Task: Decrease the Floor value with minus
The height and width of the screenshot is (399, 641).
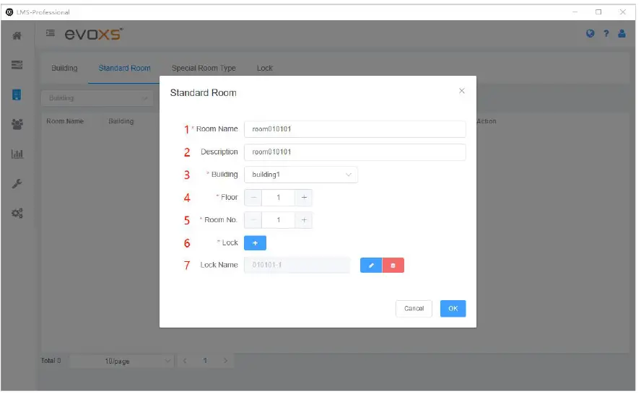Action: click(x=253, y=198)
